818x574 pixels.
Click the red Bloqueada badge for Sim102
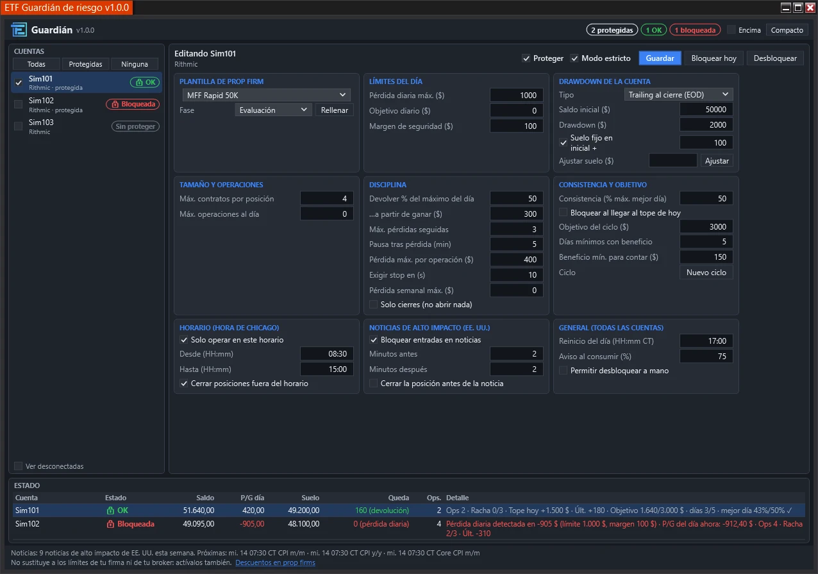[133, 104]
